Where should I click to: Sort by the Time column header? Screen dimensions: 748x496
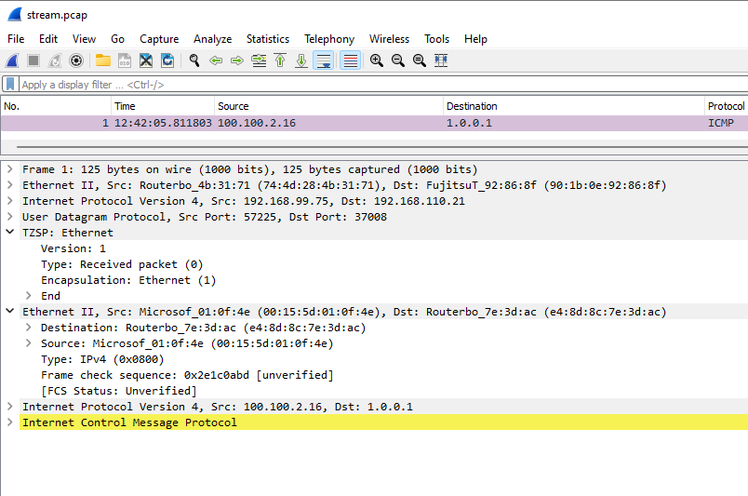(163, 106)
